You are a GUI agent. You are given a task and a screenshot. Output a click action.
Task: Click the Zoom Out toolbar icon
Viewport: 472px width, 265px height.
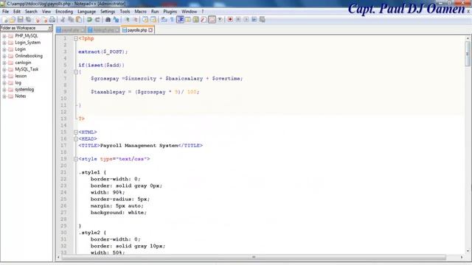pos(136,20)
